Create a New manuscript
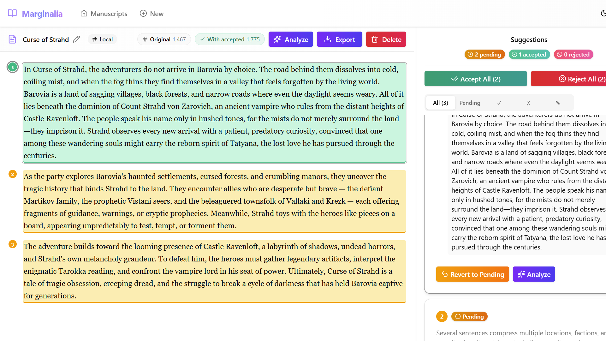This screenshot has width=606, height=341. (x=151, y=14)
